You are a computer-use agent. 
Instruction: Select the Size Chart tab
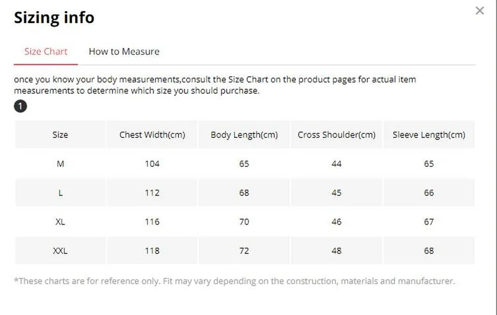coord(46,51)
